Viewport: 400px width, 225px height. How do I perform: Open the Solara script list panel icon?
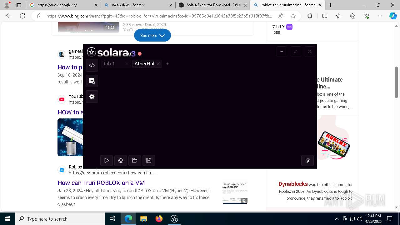92,81
